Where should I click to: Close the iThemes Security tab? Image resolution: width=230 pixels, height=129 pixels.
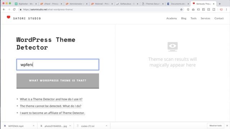163,4
